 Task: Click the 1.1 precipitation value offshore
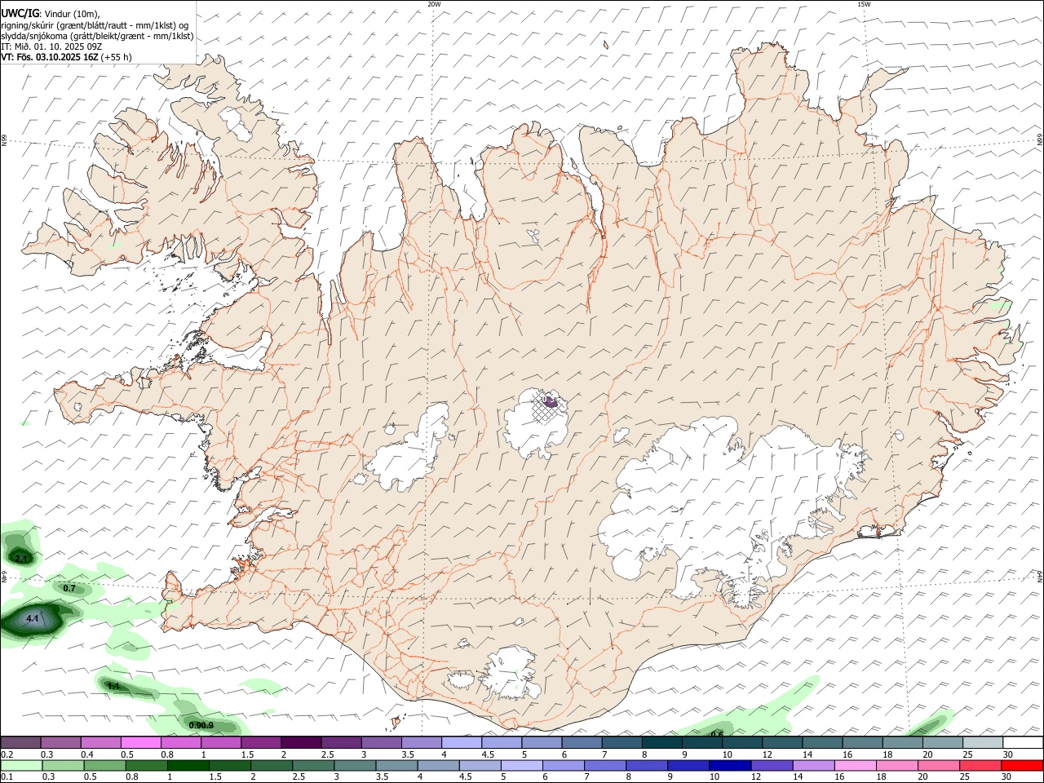click(x=113, y=687)
